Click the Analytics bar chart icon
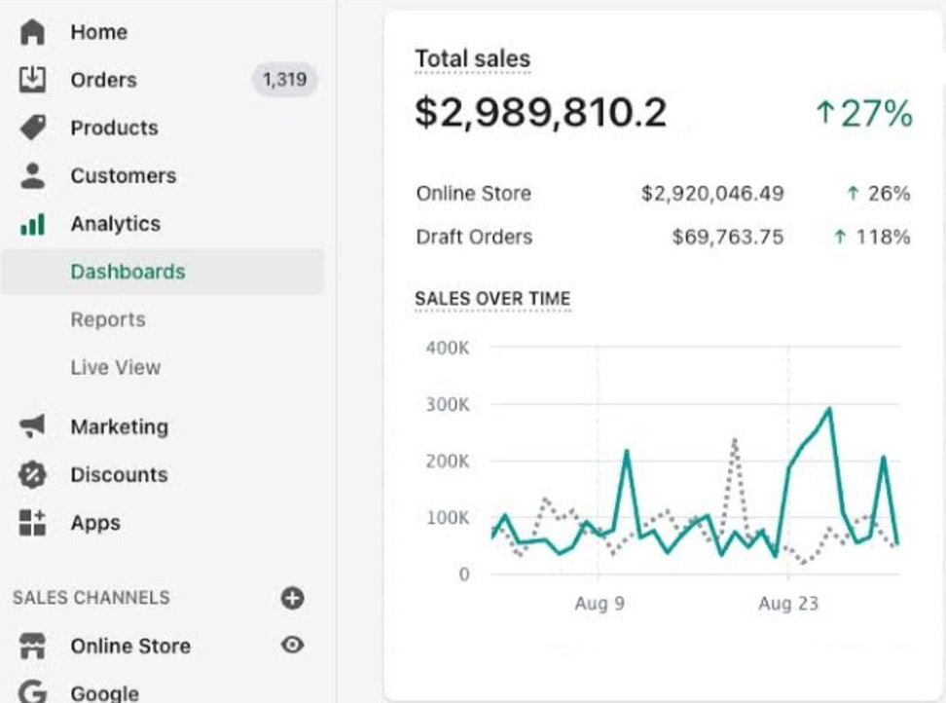 coord(32,224)
